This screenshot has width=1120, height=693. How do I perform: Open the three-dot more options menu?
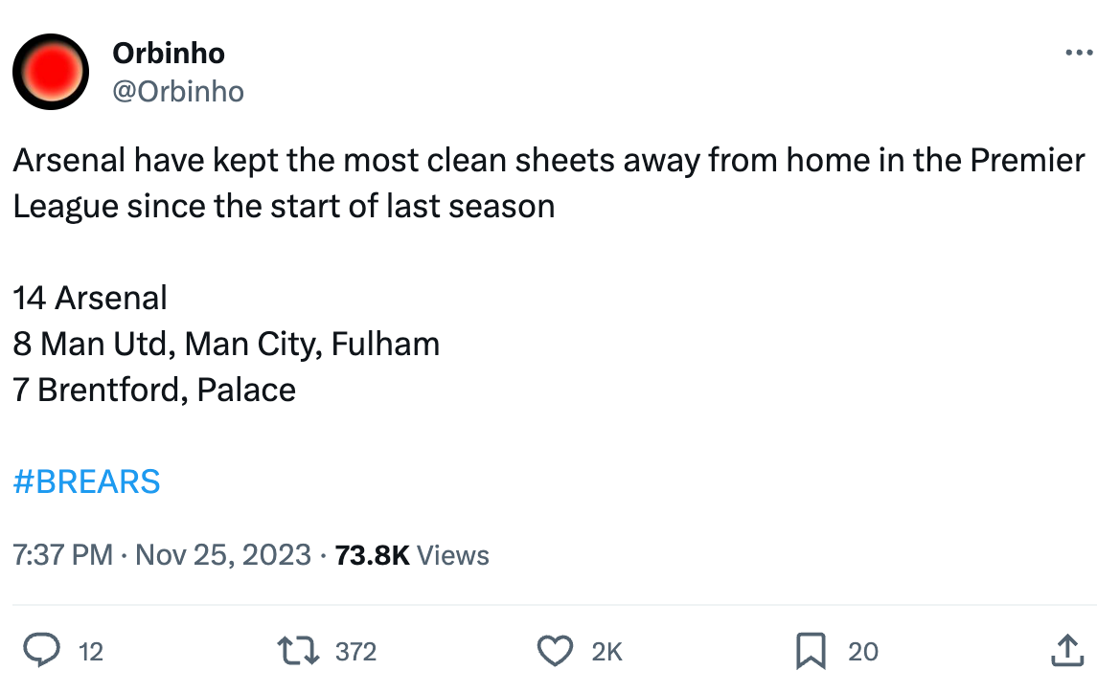1079,54
